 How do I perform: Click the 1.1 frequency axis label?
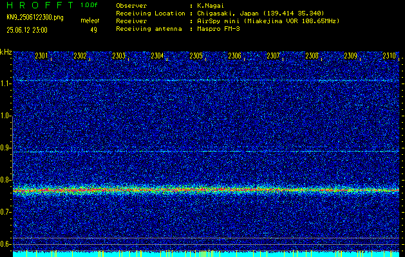tap(6, 84)
